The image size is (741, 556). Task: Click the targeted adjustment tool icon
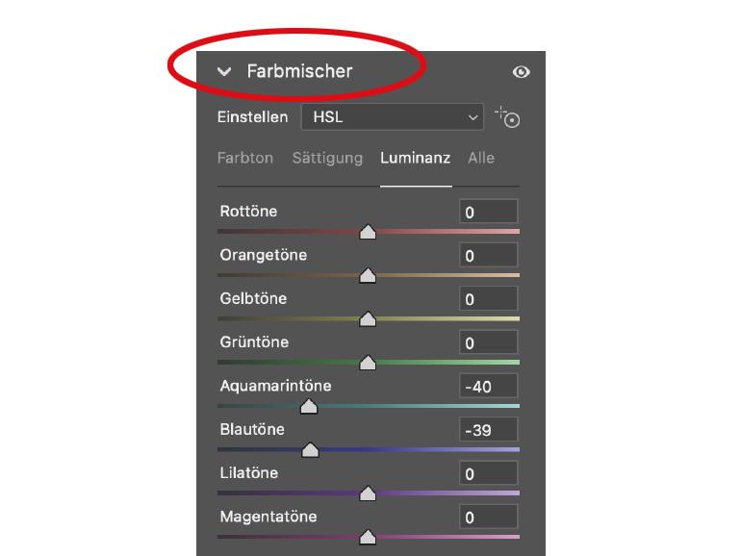(507, 117)
